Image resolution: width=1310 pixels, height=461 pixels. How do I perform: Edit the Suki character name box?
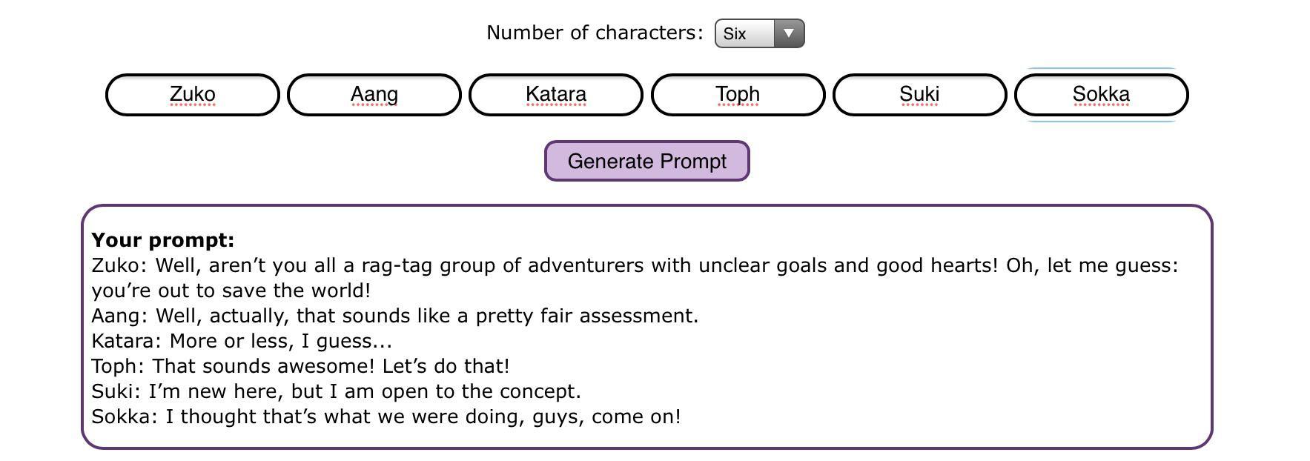pyautogui.click(x=919, y=95)
